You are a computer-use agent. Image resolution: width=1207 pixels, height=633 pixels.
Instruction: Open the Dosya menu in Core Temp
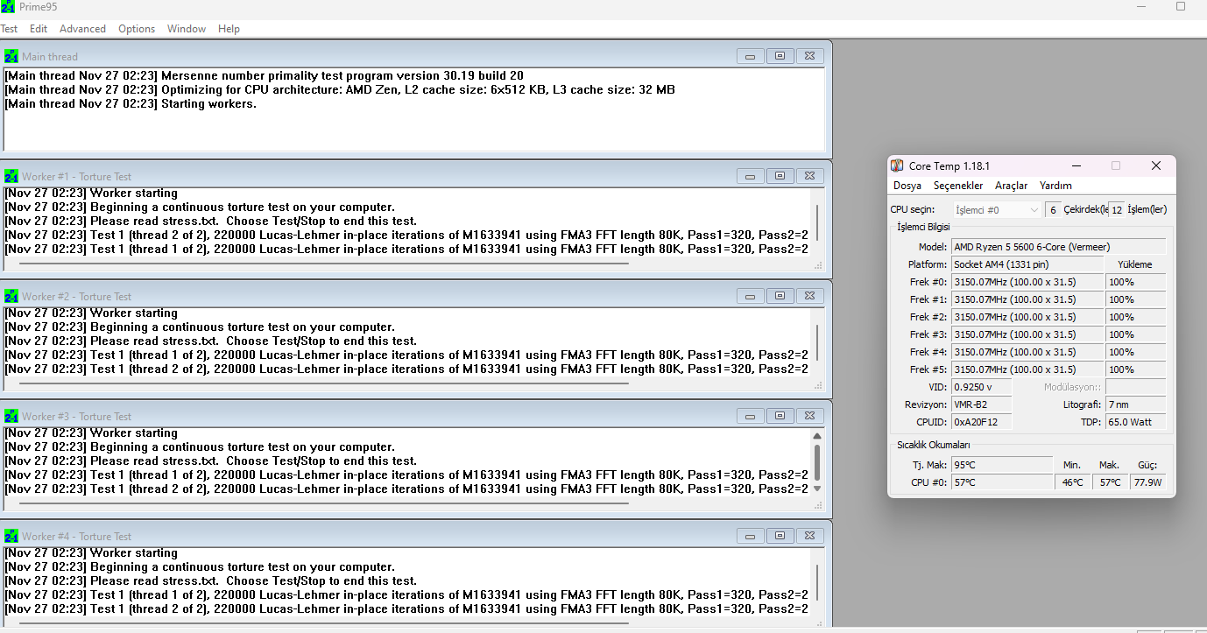point(907,186)
